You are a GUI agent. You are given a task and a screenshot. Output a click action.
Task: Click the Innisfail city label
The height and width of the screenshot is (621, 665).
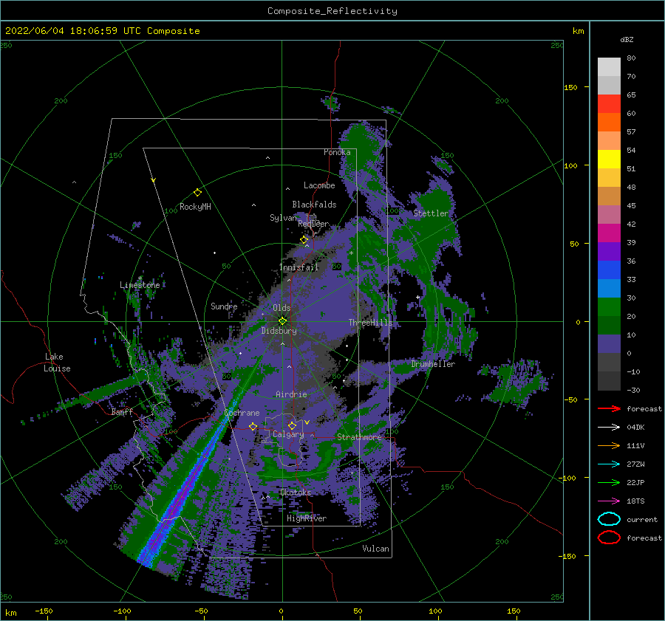coord(299,267)
